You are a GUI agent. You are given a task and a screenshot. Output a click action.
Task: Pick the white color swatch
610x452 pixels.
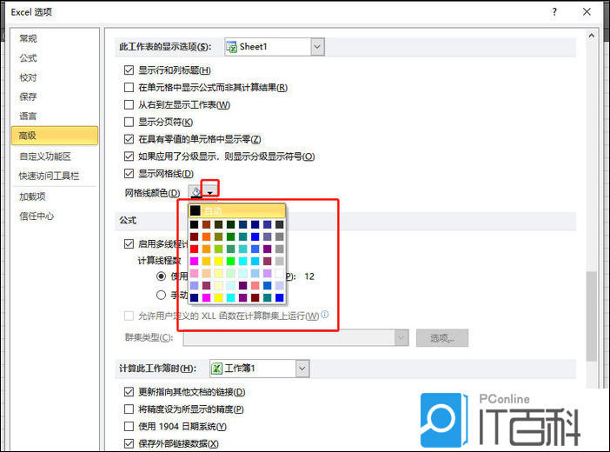[x=279, y=273]
